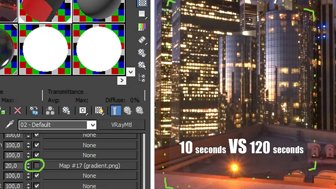
Task: Click the Put to Library icon
Action: (66, 111)
